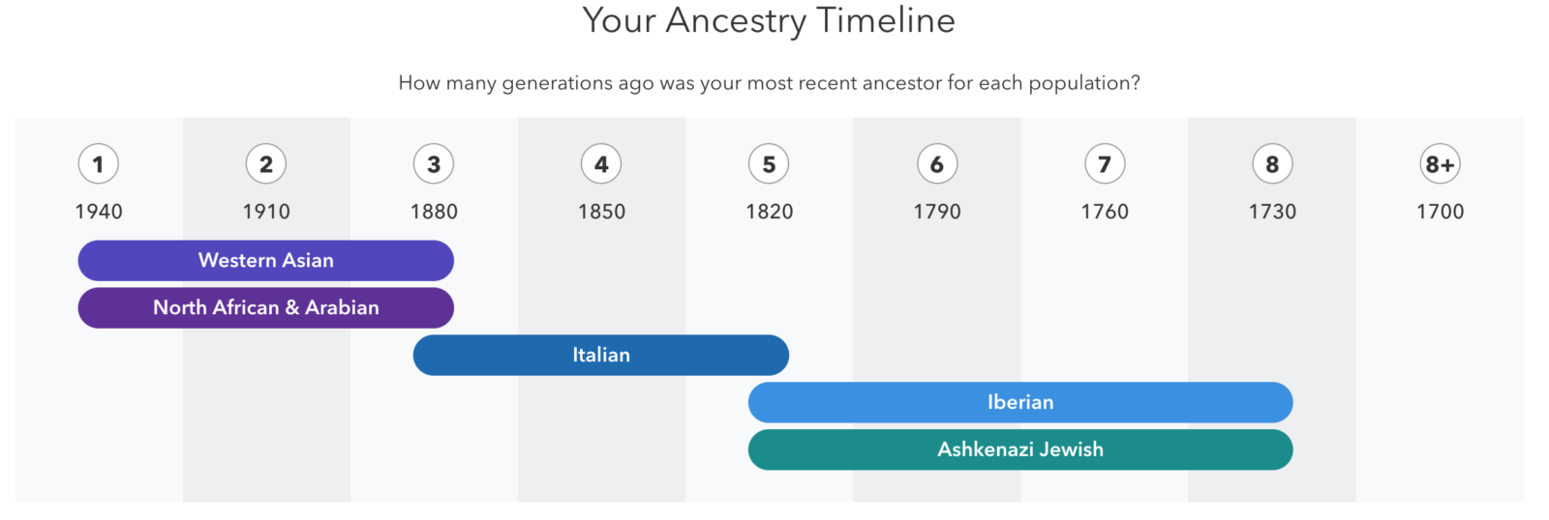
Task: Select the 1820 year label
Action: (x=769, y=212)
